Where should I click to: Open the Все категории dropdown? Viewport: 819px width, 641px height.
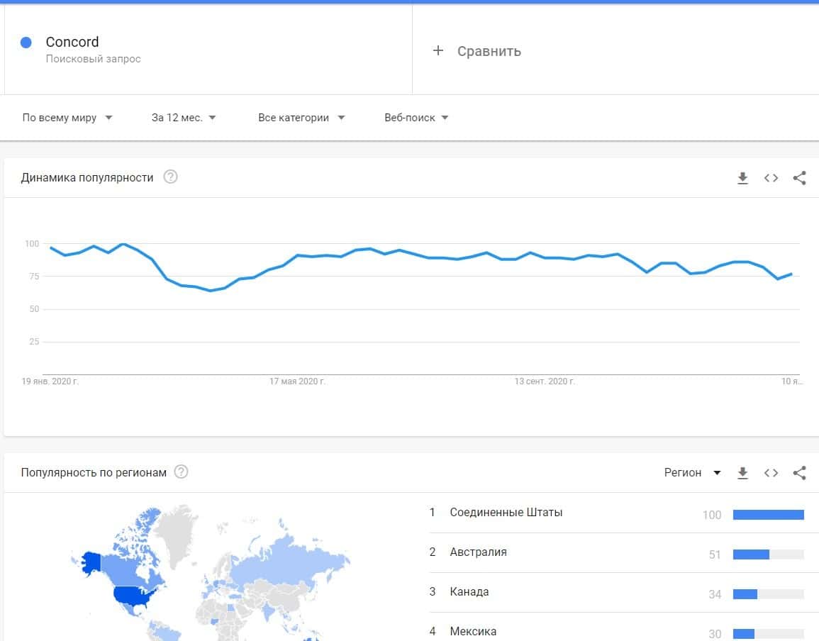(x=301, y=118)
